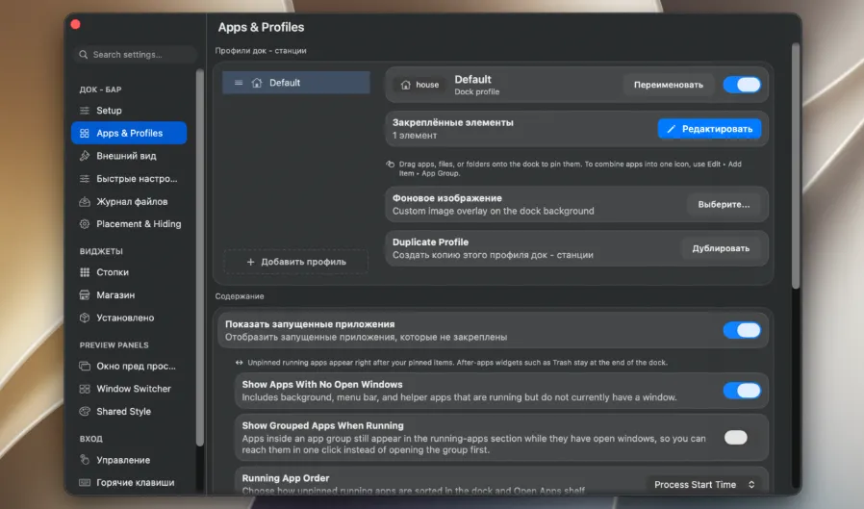
Task: Click the plus icon of Добавить профиль
Action: click(251, 262)
